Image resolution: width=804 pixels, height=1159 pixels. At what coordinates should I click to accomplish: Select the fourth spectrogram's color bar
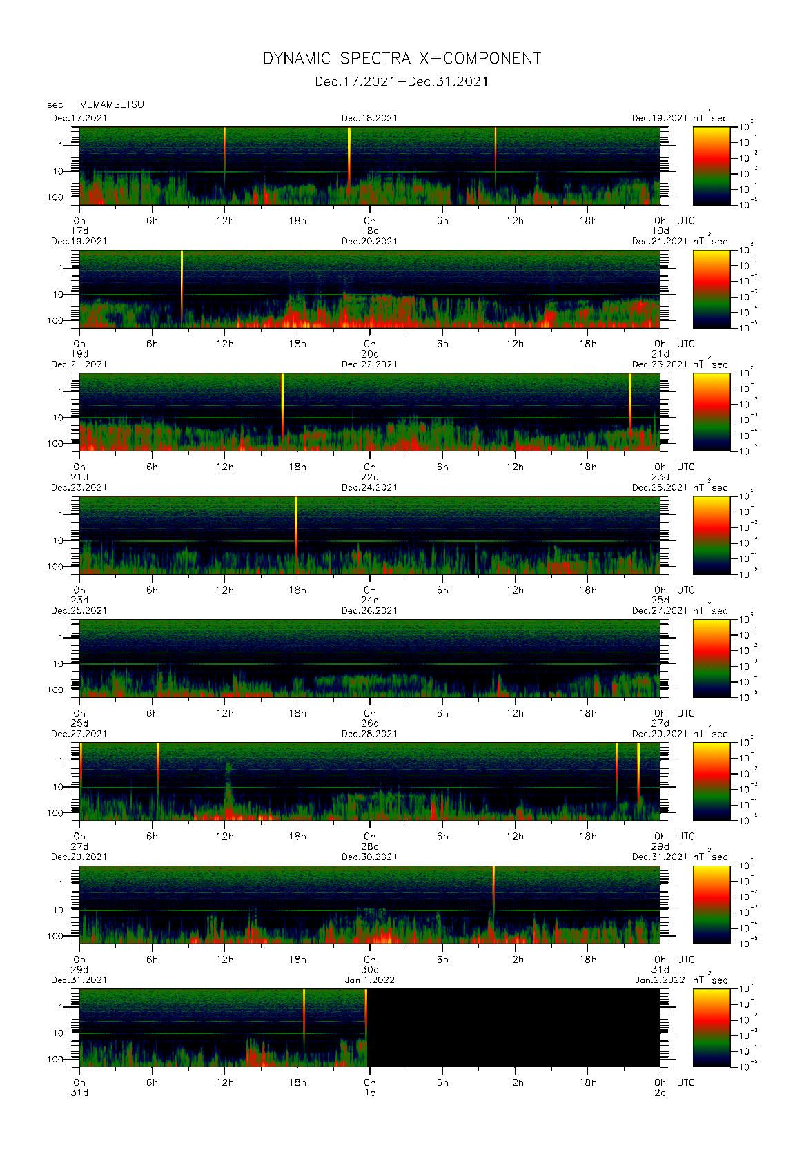711,535
